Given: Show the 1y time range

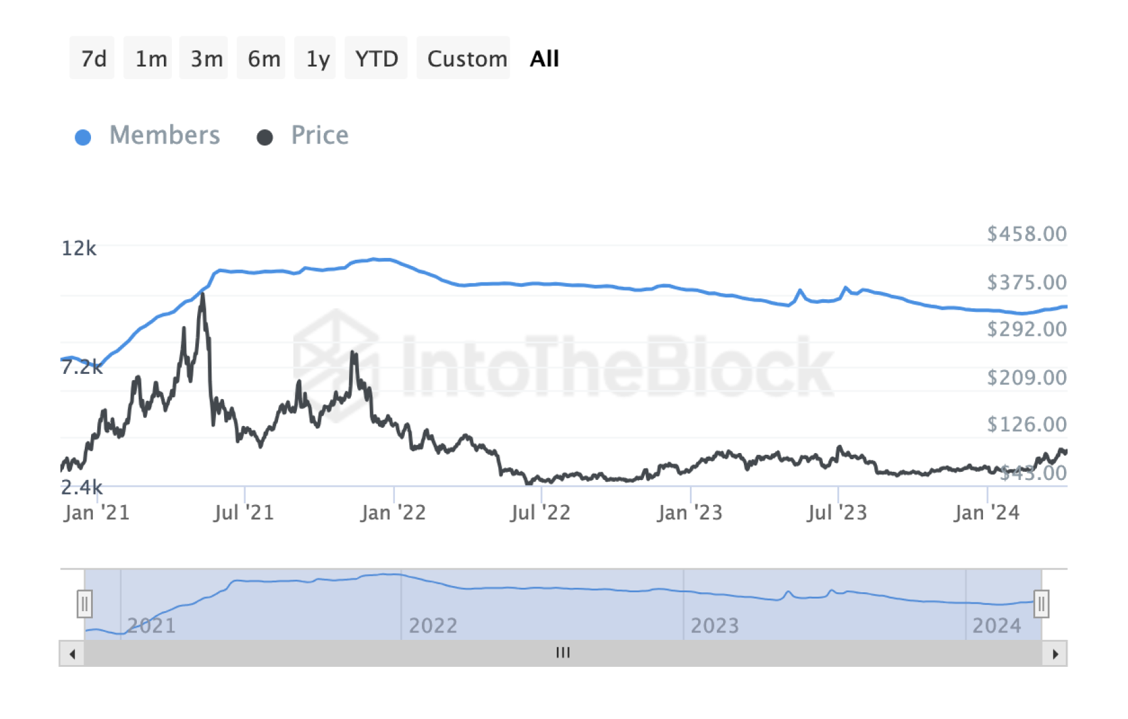Looking at the screenshot, I should click(x=318, y=58).
